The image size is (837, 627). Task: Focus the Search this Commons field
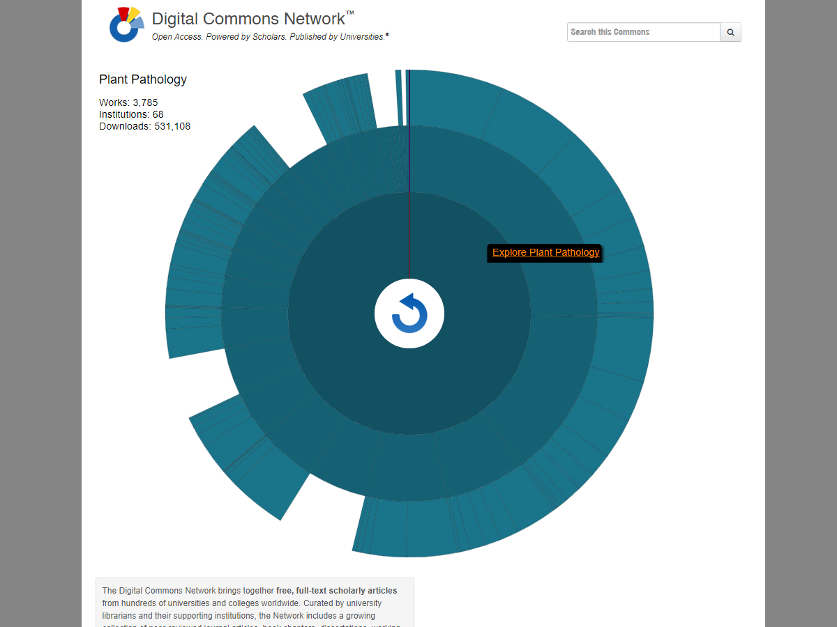(x=643, y=32)
